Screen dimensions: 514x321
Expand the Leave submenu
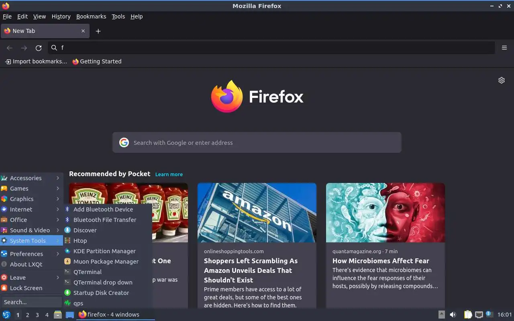click(31, 278)
